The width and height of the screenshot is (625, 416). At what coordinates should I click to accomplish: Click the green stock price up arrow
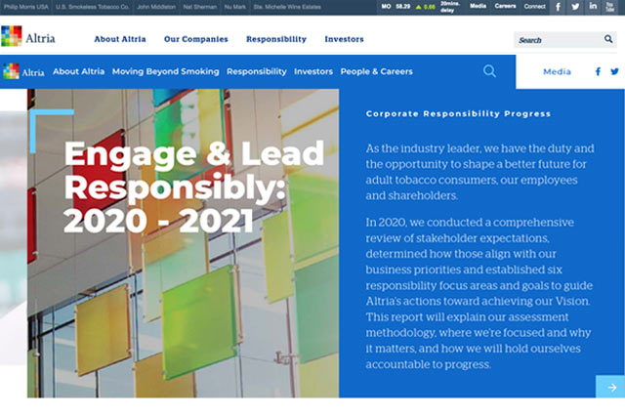click(419, 7)
